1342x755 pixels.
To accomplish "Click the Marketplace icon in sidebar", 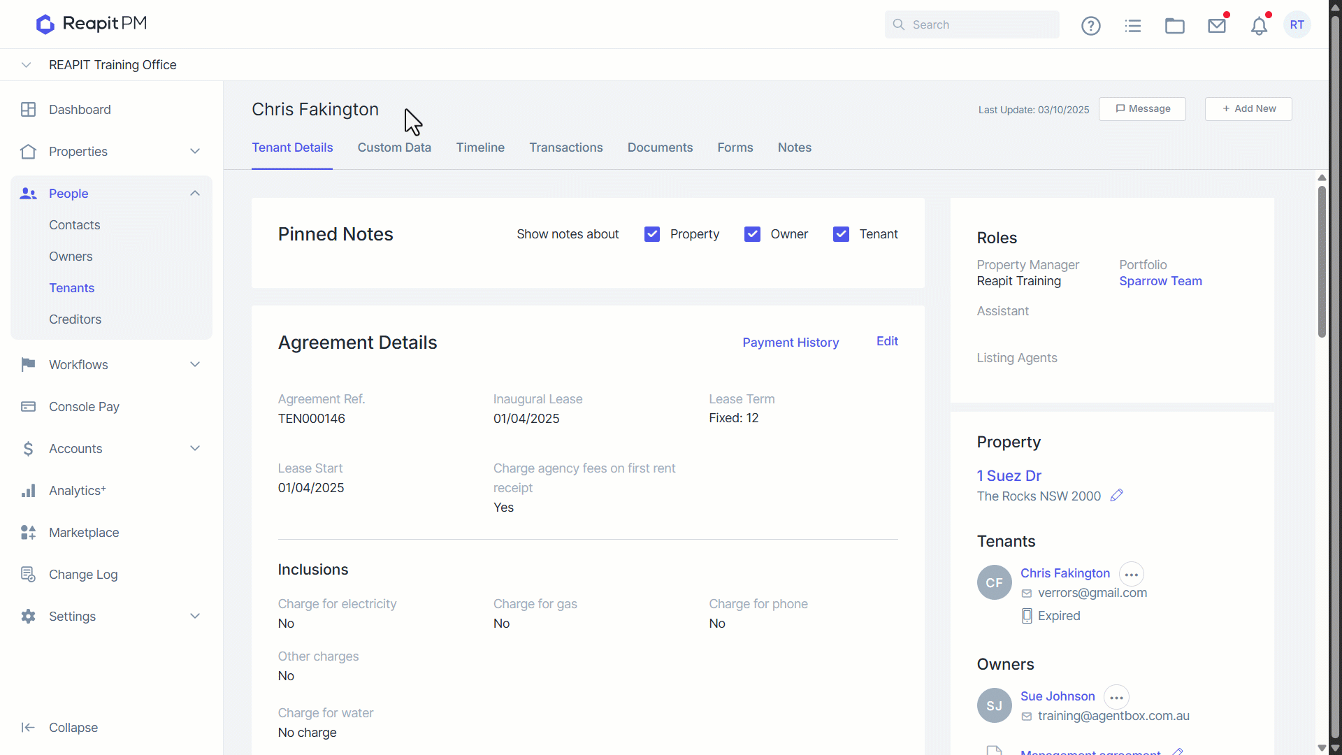I will 28,533.
